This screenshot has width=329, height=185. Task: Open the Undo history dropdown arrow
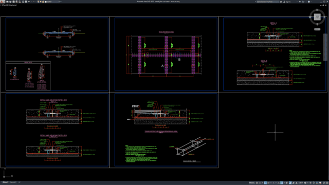click(x=31, y=2)
